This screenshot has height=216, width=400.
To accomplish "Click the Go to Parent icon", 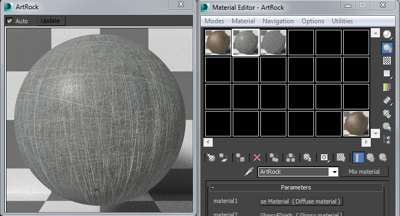I will 370,158.
